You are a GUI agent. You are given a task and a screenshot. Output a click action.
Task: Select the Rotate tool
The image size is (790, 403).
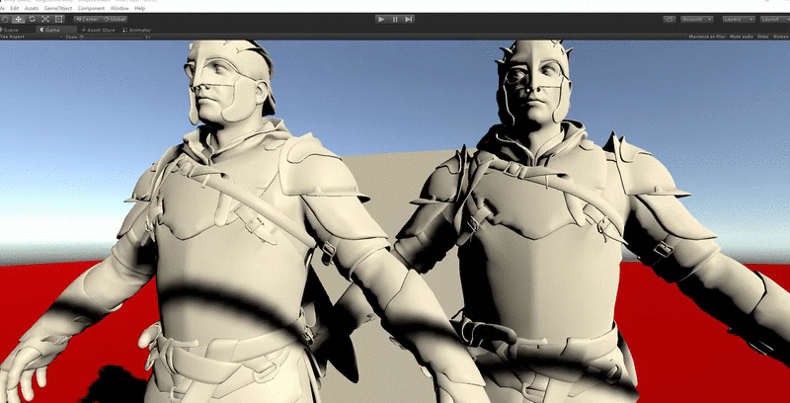point(32,19)
